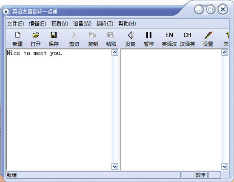Click the app icon in title bar
234x182 pixels.
(x=6, y=12)
